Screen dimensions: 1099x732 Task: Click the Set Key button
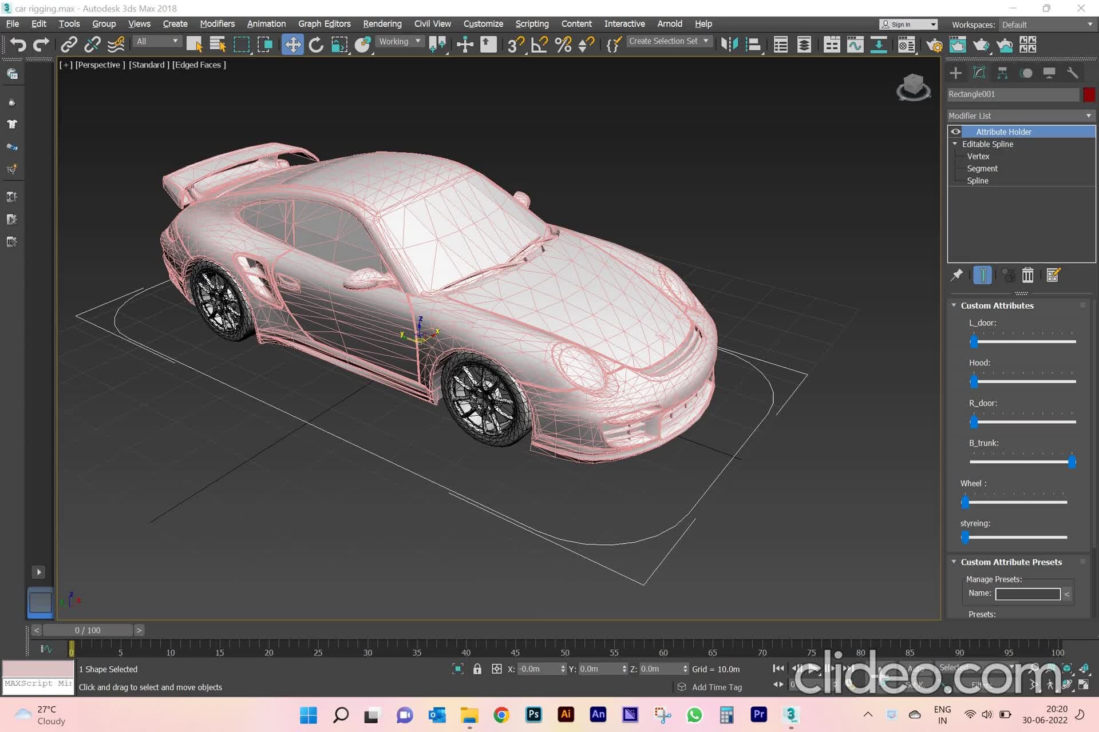click(x=916, y=685)
